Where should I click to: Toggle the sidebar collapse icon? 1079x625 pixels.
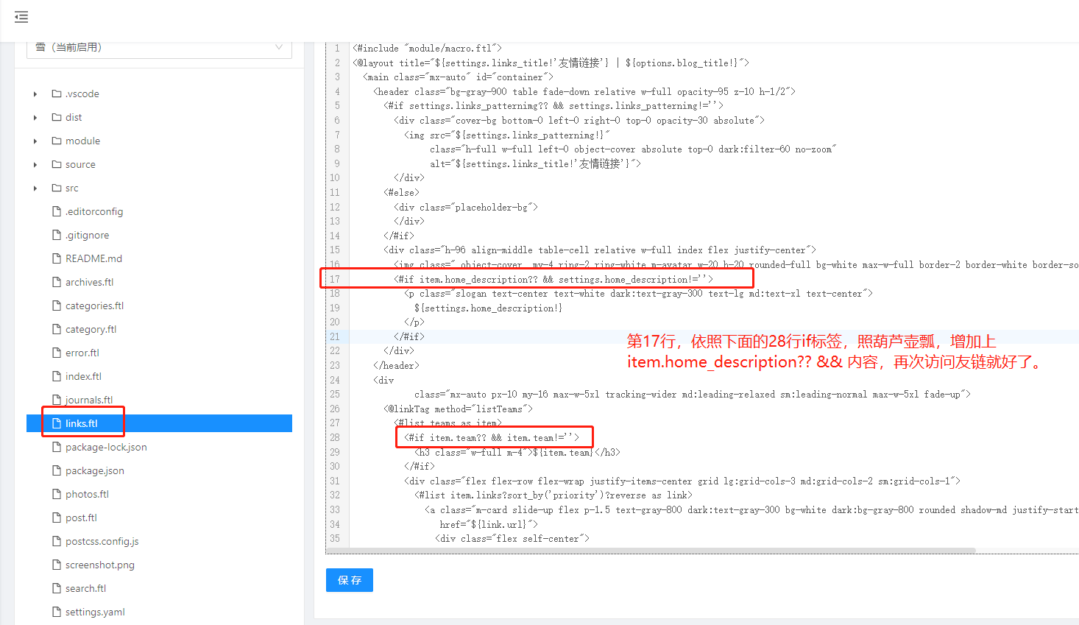21,18
